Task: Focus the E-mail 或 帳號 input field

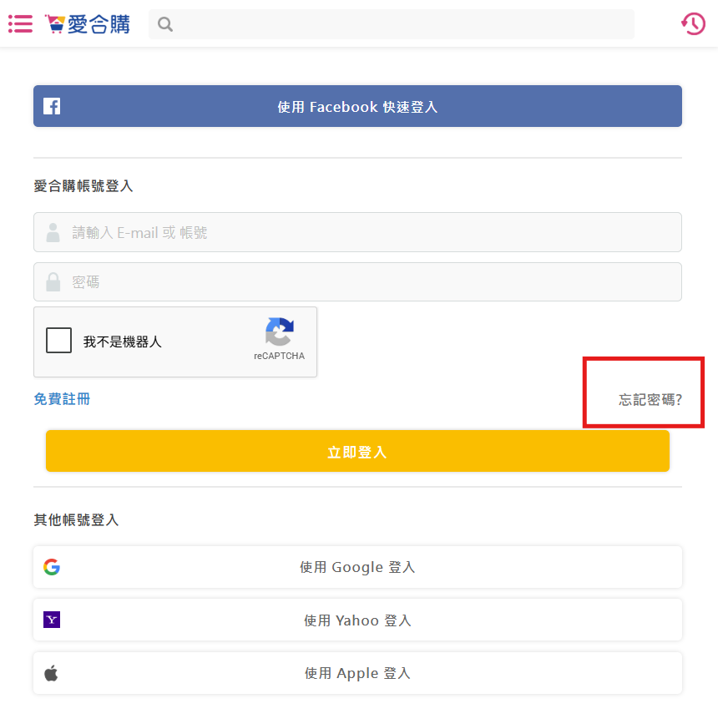Action: point(357,232)
